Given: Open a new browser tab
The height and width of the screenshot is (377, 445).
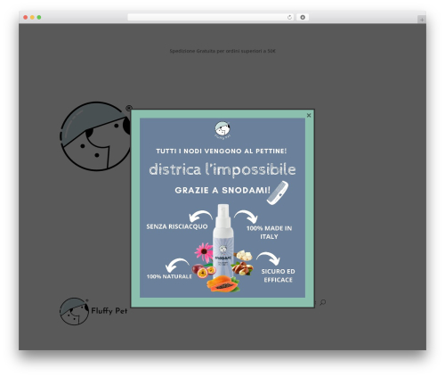Looking at the screenshot, I should coord(422,20).
